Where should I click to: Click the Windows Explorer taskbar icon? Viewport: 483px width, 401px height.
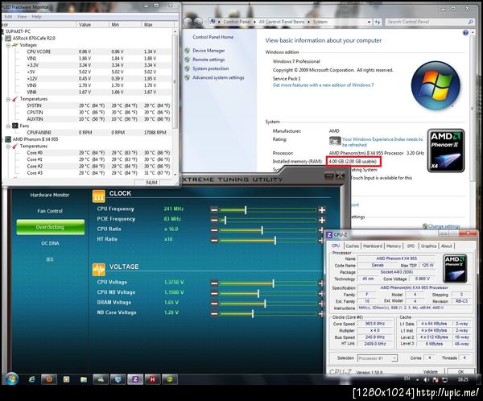(84, 379)
